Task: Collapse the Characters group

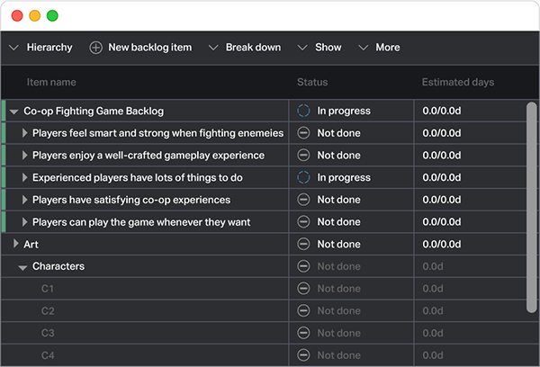Action: (23, 267)
